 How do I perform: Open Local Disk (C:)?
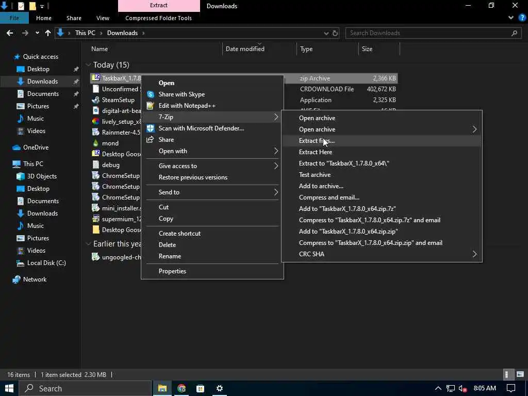(x=46, y=263)
